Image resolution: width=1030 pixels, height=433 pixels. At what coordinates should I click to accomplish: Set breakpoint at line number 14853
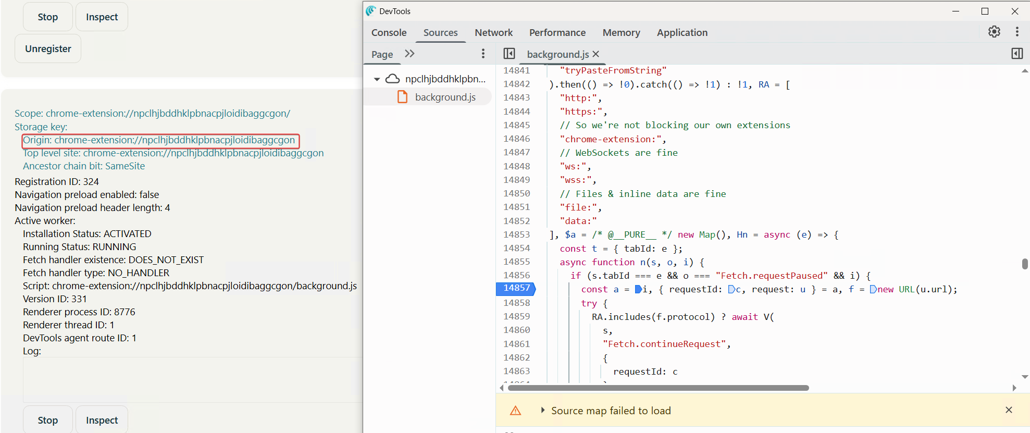[x=516, y=234]
